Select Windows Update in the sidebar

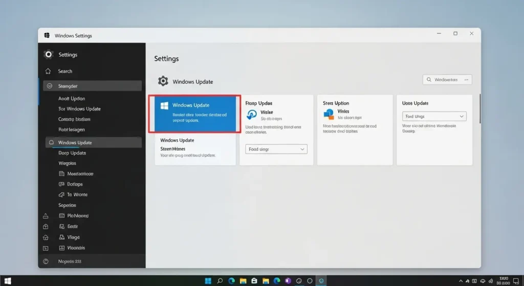tap(93, 142)
